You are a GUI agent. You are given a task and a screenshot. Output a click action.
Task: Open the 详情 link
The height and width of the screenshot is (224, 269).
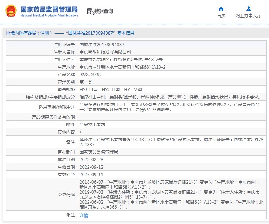click(x=84, y=215)
